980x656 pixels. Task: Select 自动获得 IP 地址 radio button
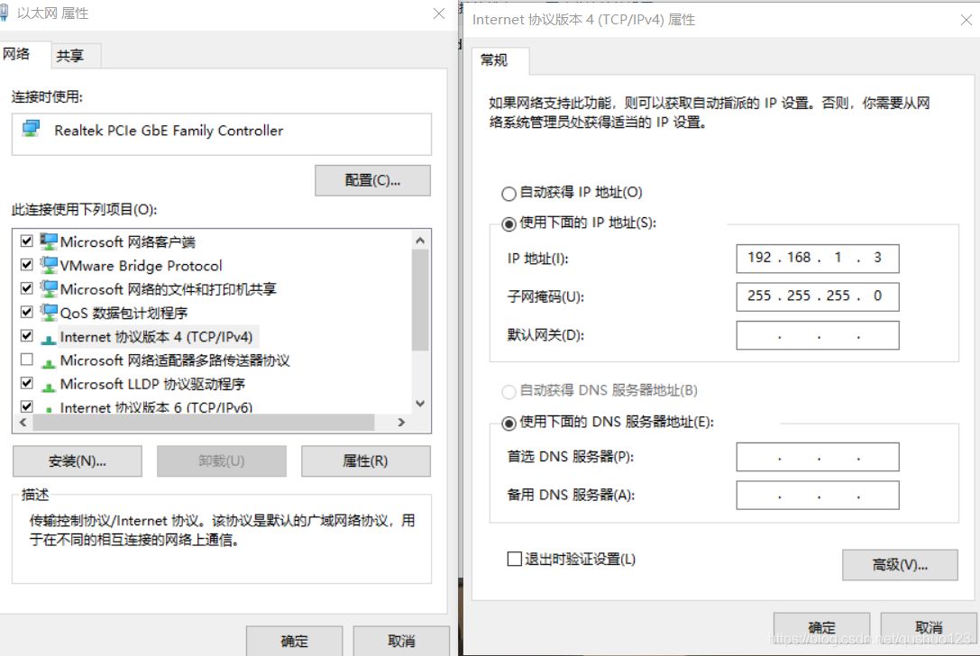tap(508, 194)
